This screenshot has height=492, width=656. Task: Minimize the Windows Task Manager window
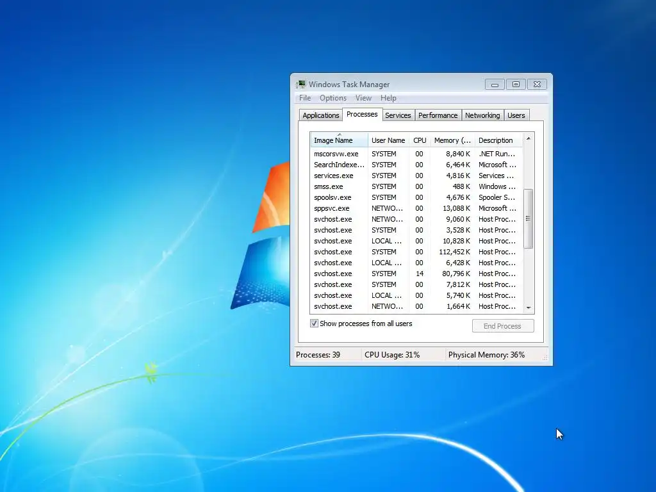(495, 85)
